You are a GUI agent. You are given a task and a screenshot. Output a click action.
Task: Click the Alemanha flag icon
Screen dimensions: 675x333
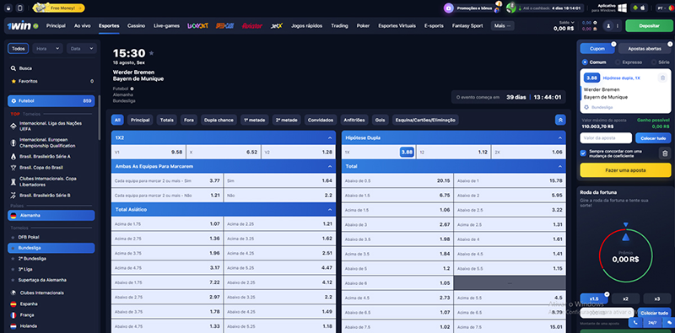[13, 216]
